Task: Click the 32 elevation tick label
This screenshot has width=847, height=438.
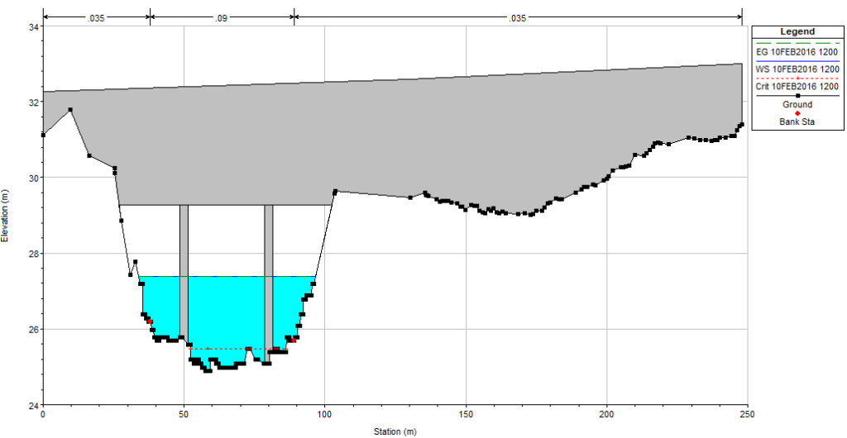Action: tap(35, 102)
